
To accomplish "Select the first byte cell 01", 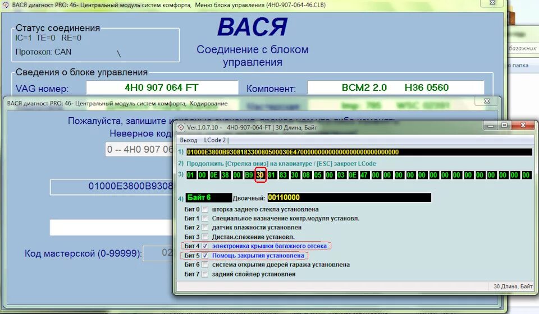I will (191, 175).
